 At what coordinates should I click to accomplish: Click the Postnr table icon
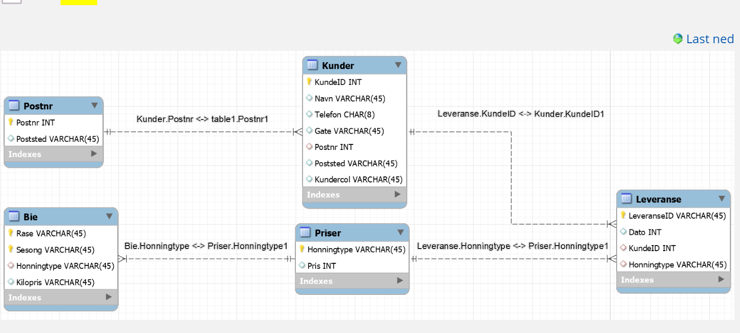tap(14, 106)
